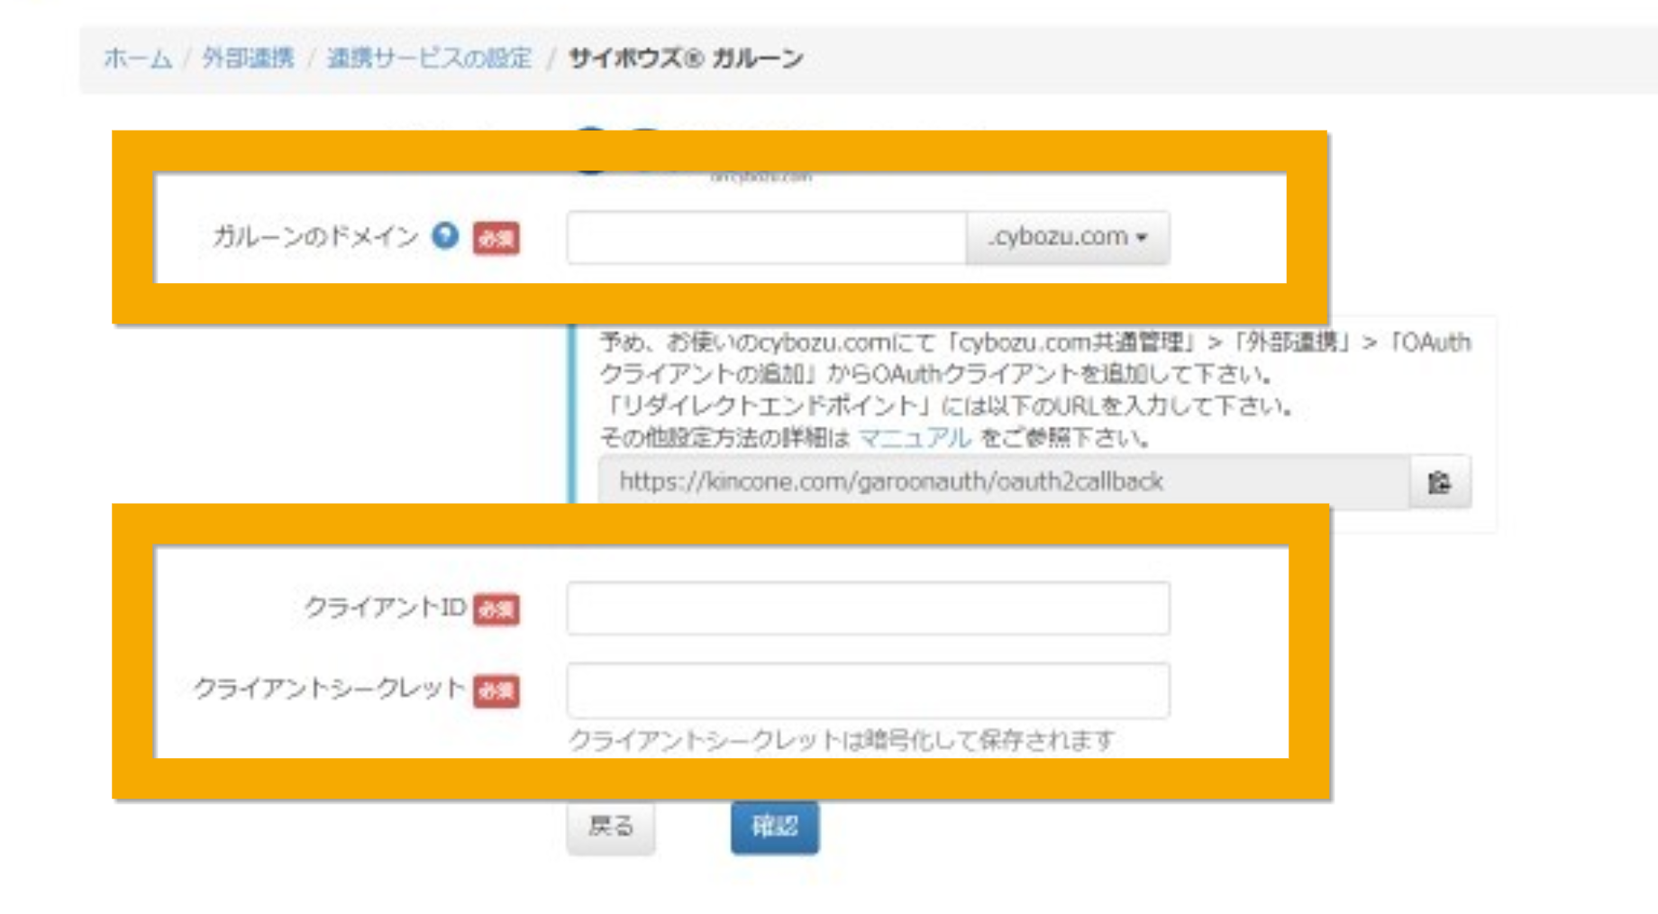Click the サイボウズ ガルーン breadcrumb text
Viewport: 1658px width, 914px height.
686,59
